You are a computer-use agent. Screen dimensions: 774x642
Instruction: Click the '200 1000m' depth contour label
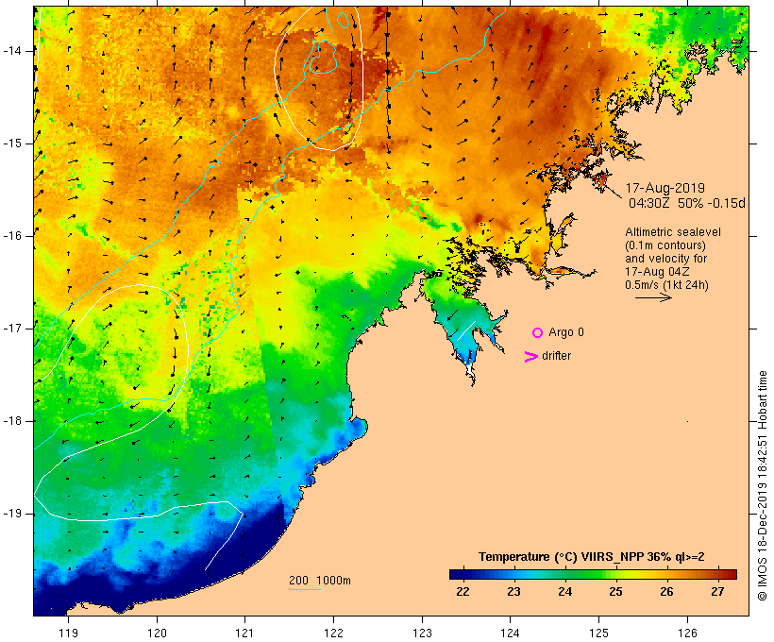click(320, 581)
